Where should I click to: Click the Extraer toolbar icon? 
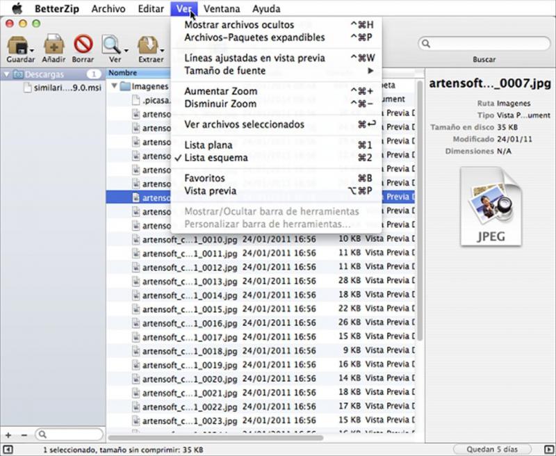(147, 45)
